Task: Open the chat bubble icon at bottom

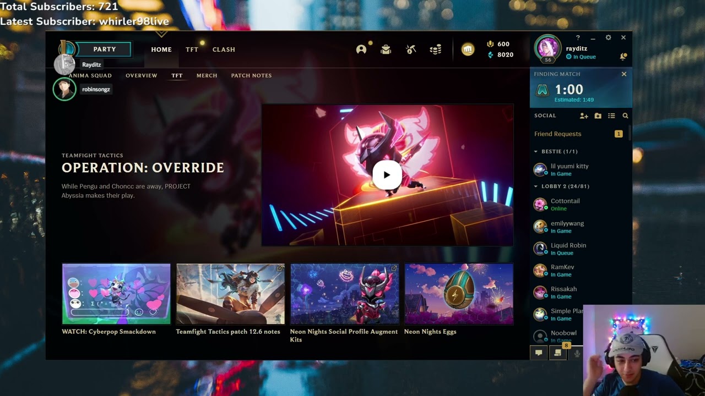Action: [x=539, y=353]
